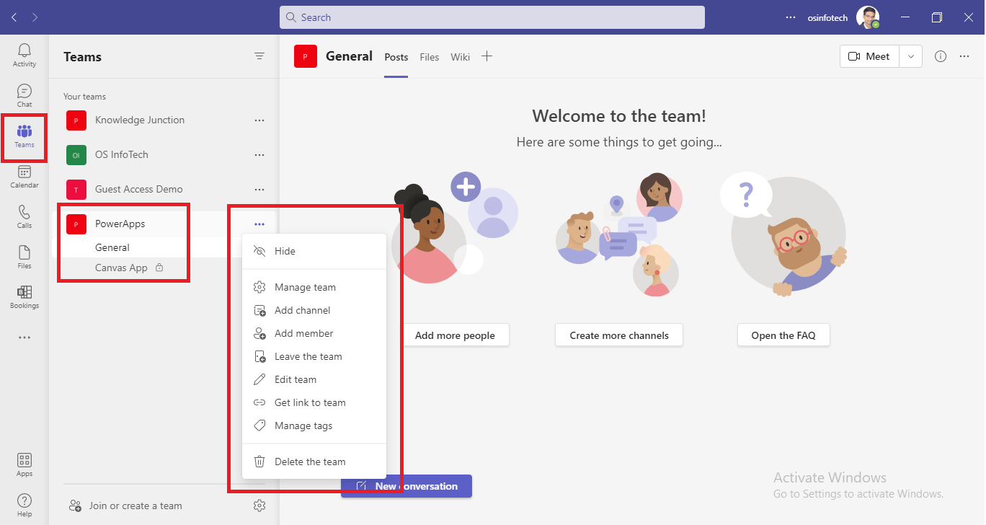Select the PowerApps team
Screen dimensions: 986x525
[x=120, y=224]
